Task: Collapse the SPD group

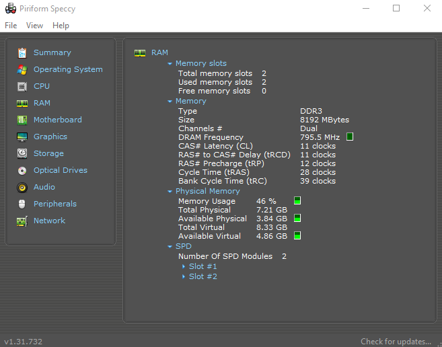Action: (170, 247)
